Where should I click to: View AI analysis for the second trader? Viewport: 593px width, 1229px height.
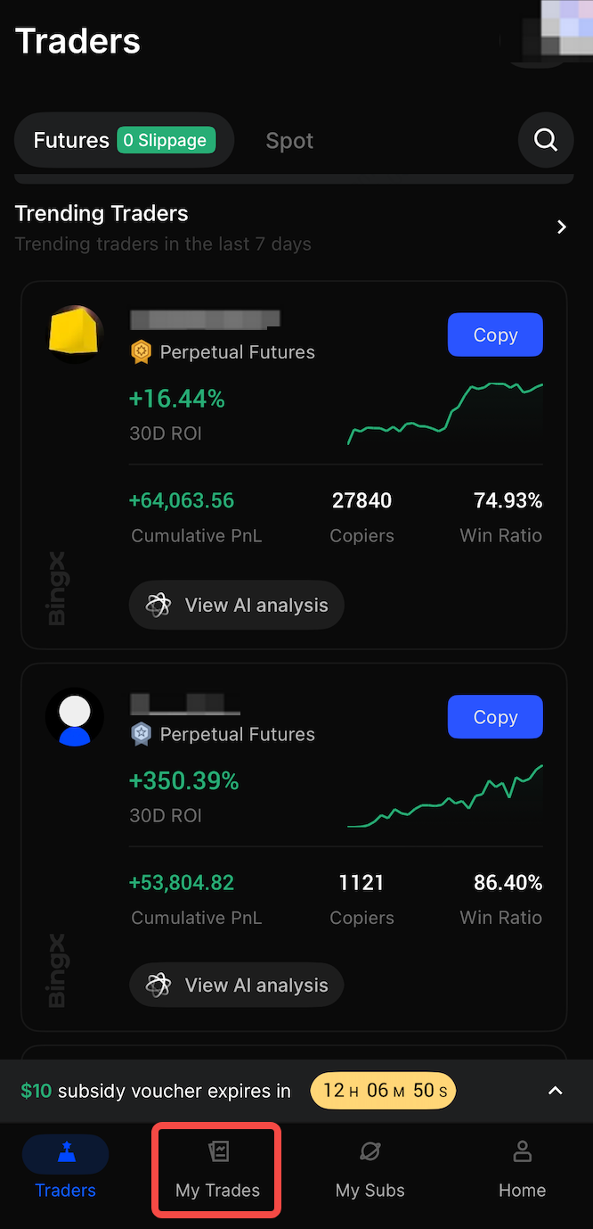pos(237,986)
